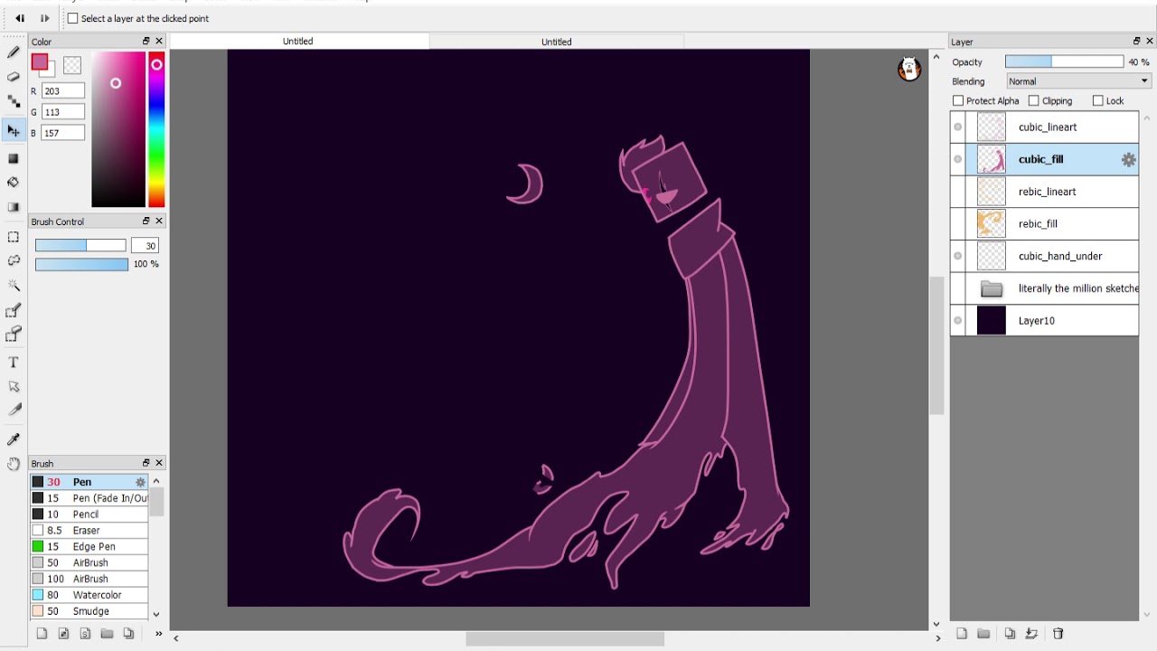Toggle the Clipping checkbox

[1034, 100]
